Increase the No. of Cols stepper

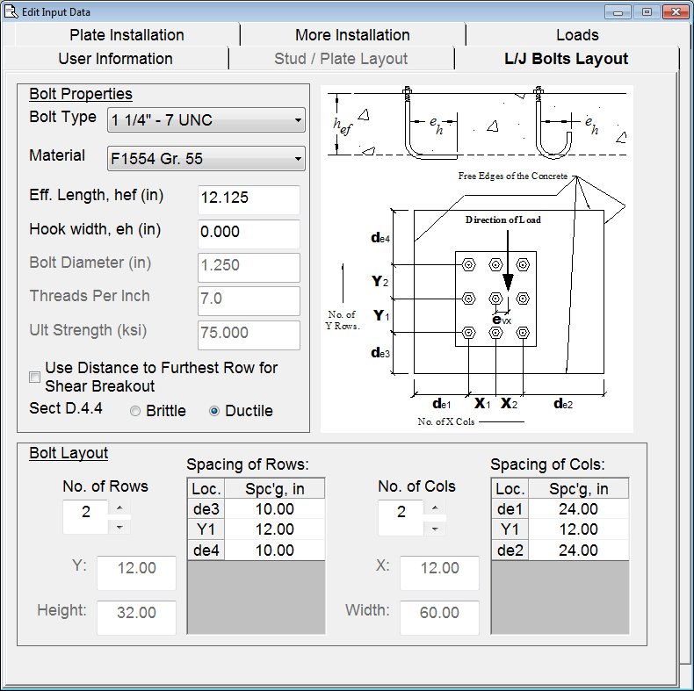click(436, 508)
